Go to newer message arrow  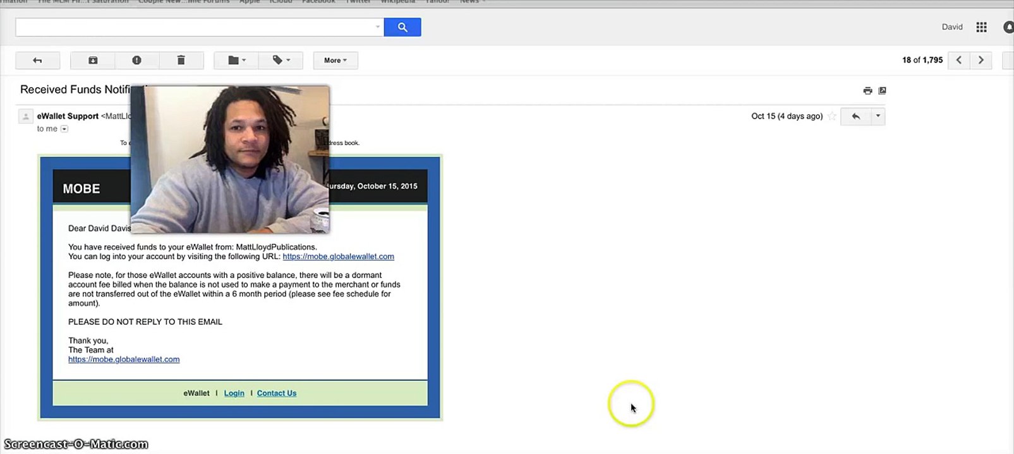tap(959, 61)
